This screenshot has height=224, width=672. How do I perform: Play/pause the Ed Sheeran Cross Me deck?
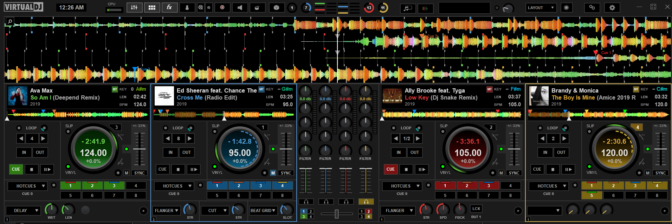tap(194, 169)
